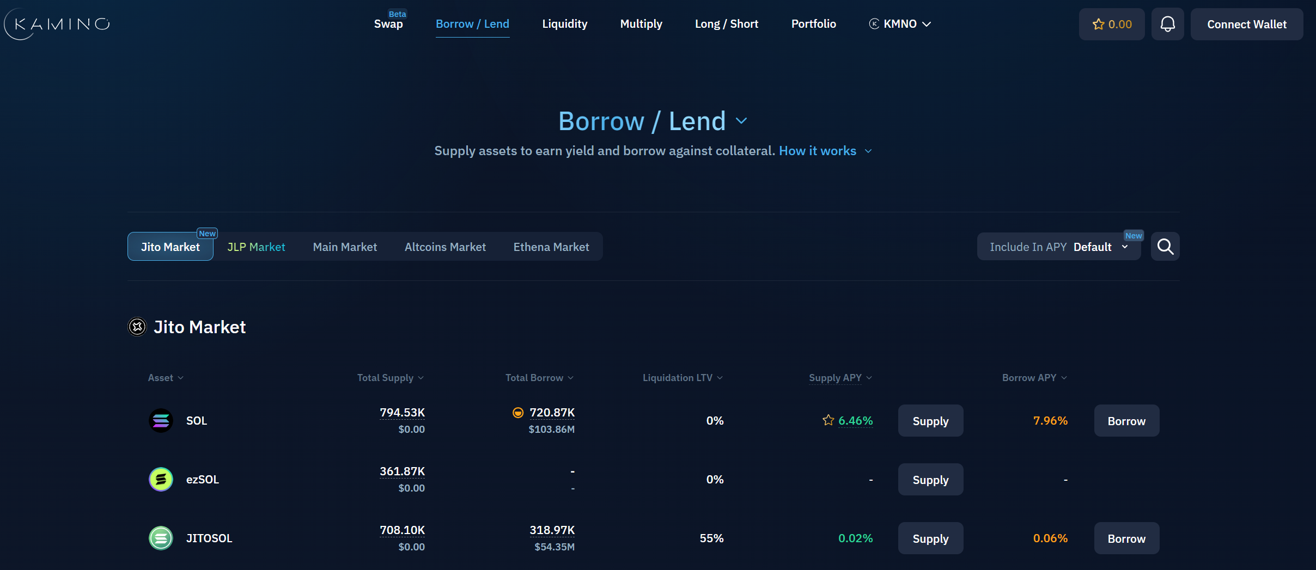Open the points star 0.00 button
Viewport: 1316px width, 570px height.
pos(1112,24)
